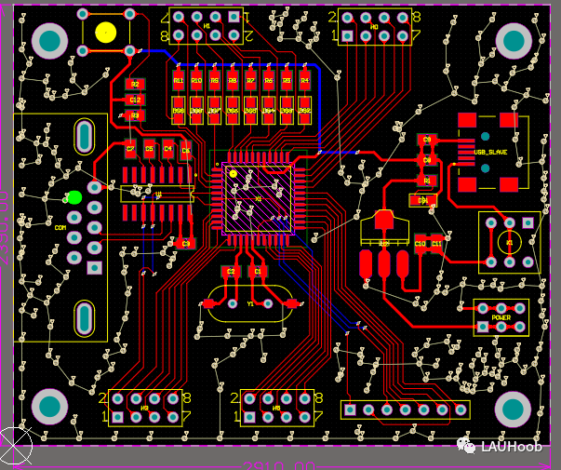Select the bottom-left mounting hole
Screen dimensions: 561x470
tap(49, 407)
